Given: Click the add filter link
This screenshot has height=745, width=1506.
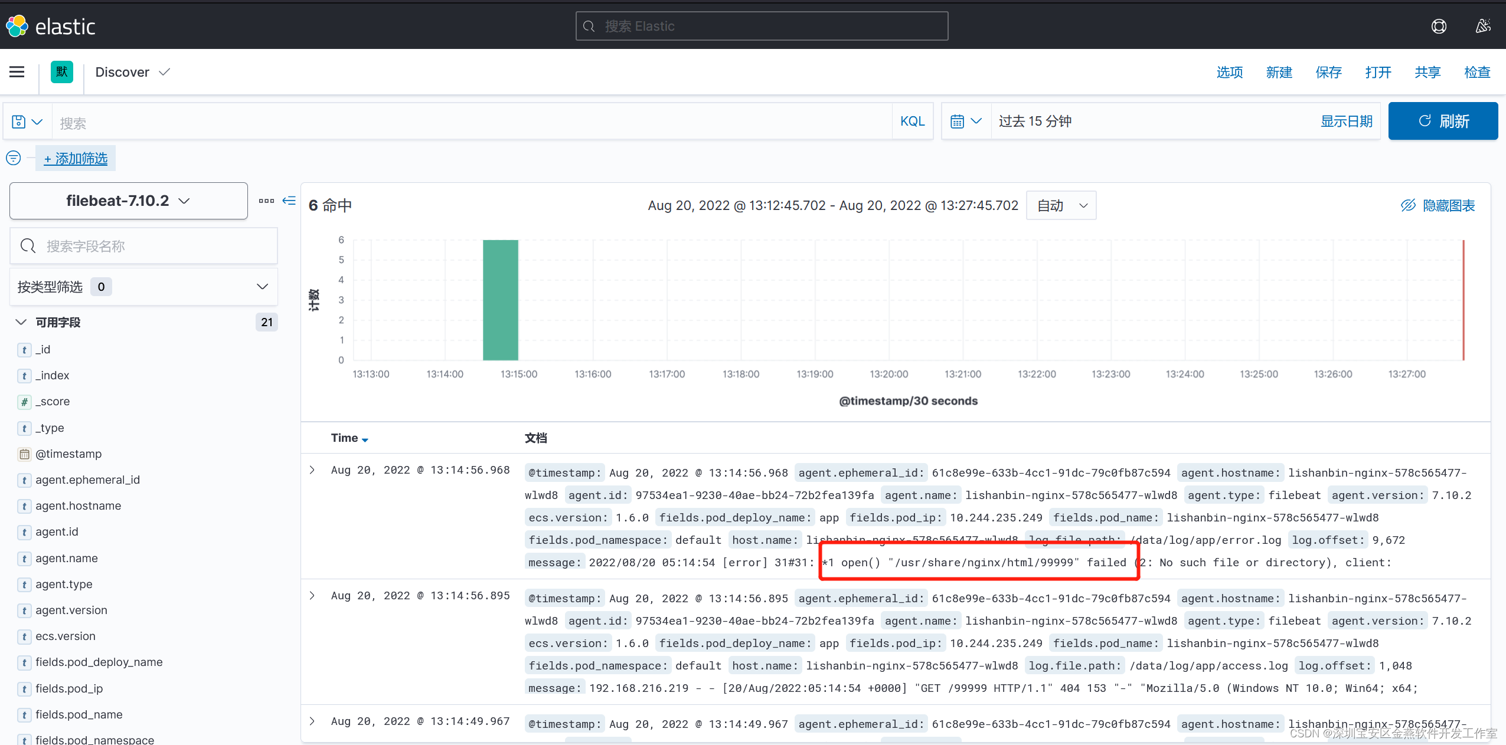Looking at the screenshot, I should pyautogui.click(x=76, y=158).
